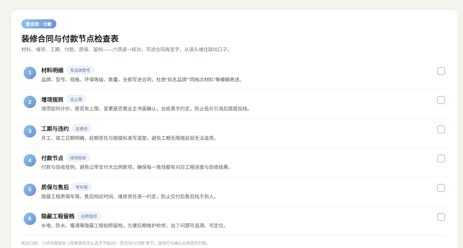The height and width of the screenshot is (248, 463).
Task: Check the 材料明细 checkbox
Action: [441, 71]
